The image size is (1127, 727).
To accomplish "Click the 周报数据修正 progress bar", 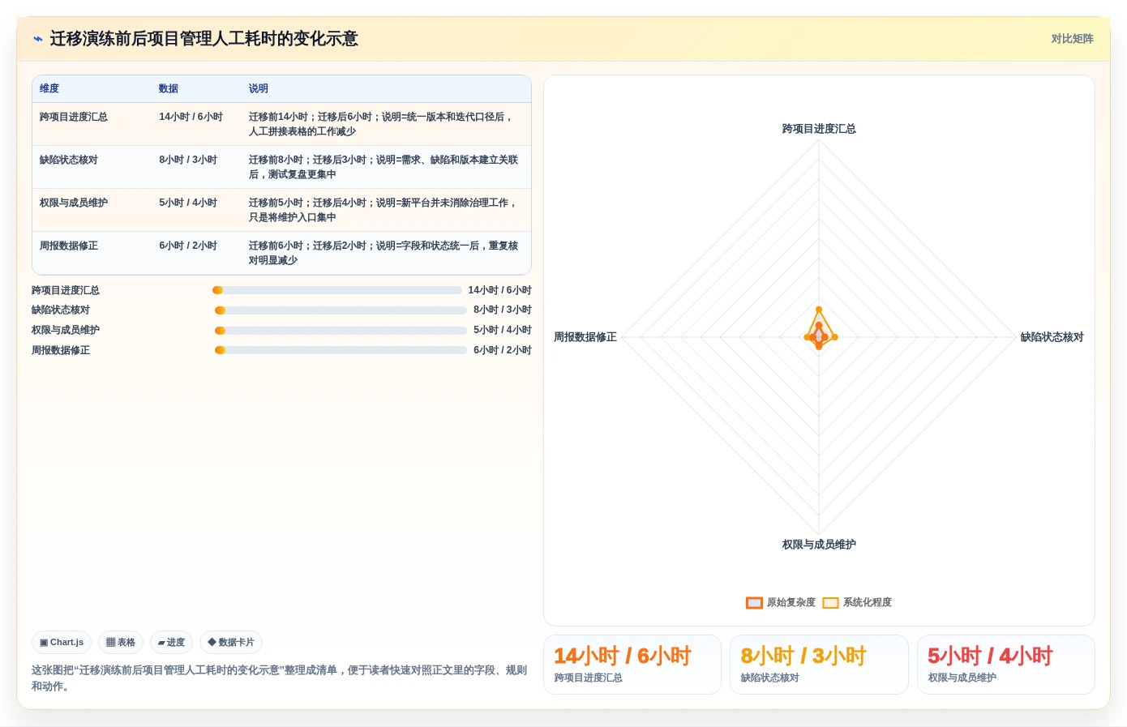I will pyautogui.click(x=341, y=350).
